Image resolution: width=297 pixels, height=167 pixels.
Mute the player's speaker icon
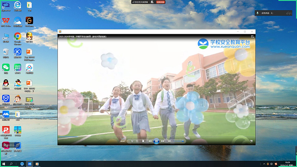[169, 141]
